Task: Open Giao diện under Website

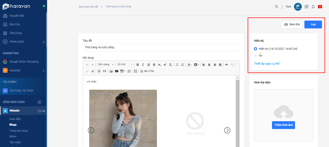Action: pyautogui.click(x=15, y=119)
